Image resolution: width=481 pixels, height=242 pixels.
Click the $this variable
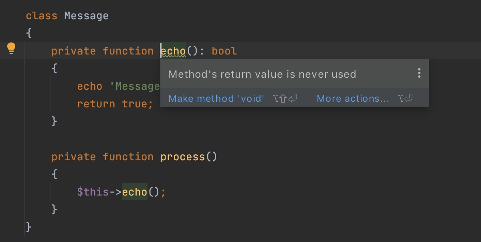[93, 192]
